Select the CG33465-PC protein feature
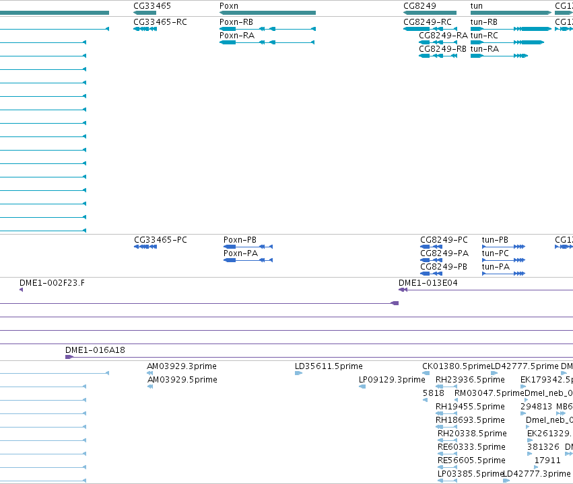 (x=145, y=247)
